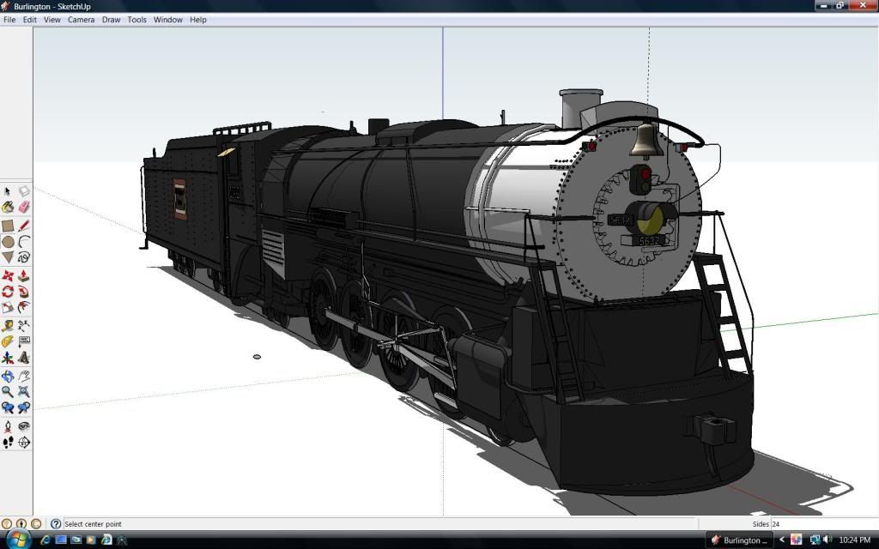Click the volume speaker tray icon
Viewport: 879px width, 549px height.
(x=829, y=540)
